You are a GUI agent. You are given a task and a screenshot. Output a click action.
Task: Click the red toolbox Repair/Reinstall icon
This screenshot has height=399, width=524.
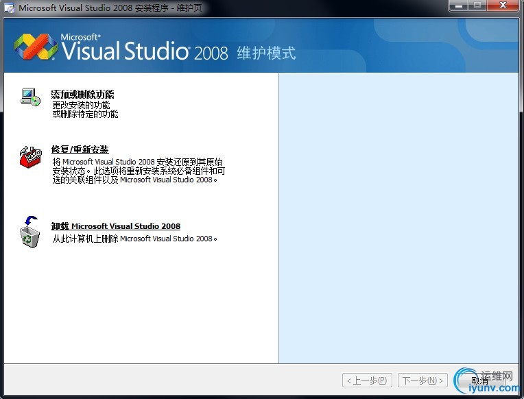coord(30,157)
